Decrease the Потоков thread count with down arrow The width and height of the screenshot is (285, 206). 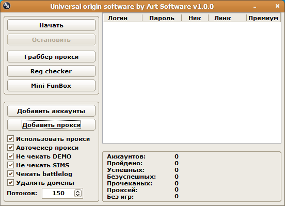[78, 195]
